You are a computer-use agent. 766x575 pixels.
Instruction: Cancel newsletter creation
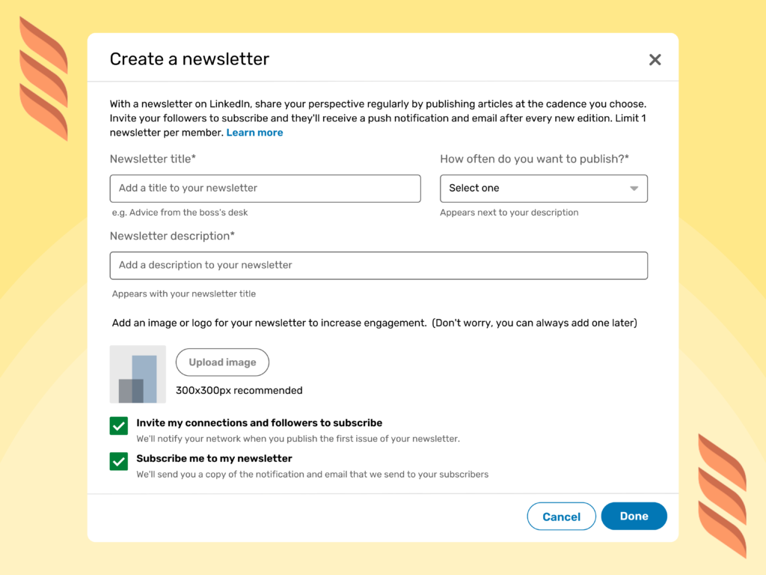click(561, 516)
